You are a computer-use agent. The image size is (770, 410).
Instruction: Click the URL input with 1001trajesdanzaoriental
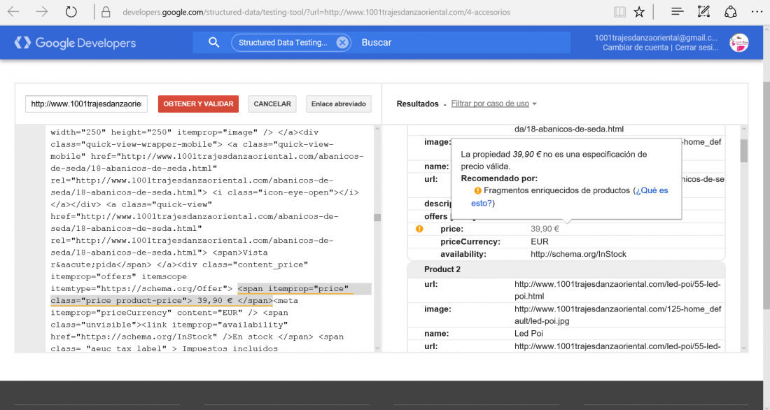coord(86,104)
